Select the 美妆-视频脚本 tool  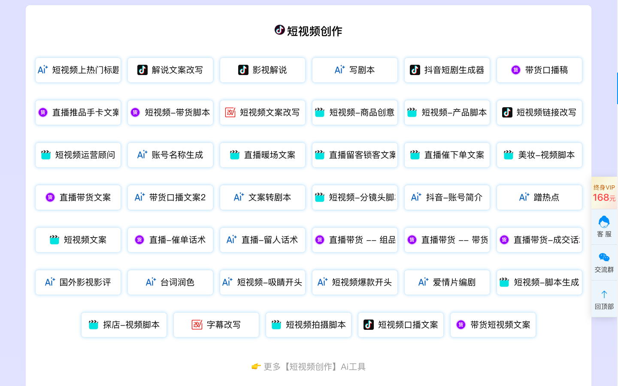(x=539, y=155)
